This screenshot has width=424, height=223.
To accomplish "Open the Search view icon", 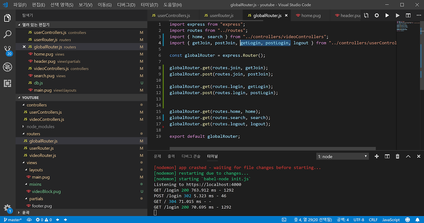I will pyautogui.click(x=7, y=34).
